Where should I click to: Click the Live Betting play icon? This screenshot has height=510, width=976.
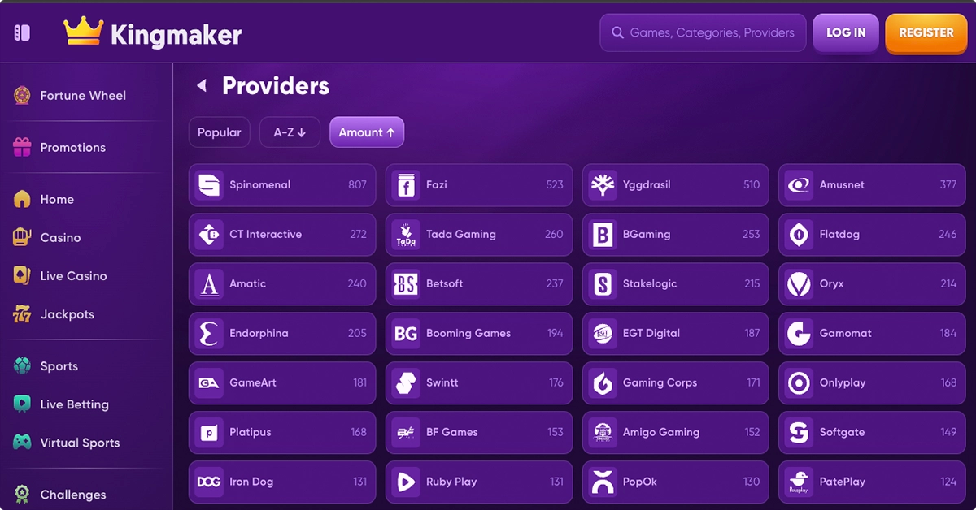point(23,404)
